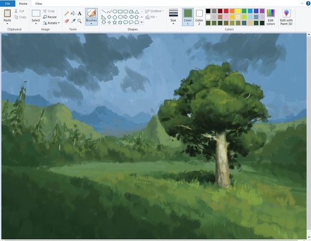Image resolution: width=311 pixels, height=241 pixels.
Task: Choose the Triangle shape
Action: pos(137,11)
